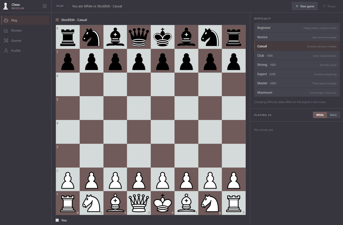Select Maximum difficulty
343x225 pixels.
click(x=297, y=92)
